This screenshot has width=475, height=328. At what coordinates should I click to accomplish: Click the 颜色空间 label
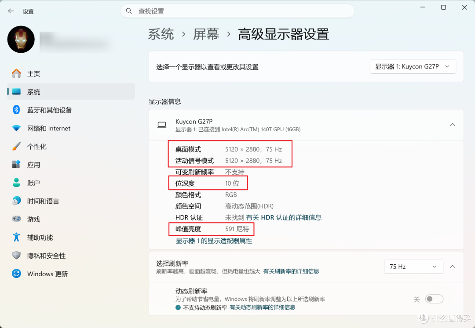[x=188, y=206]
